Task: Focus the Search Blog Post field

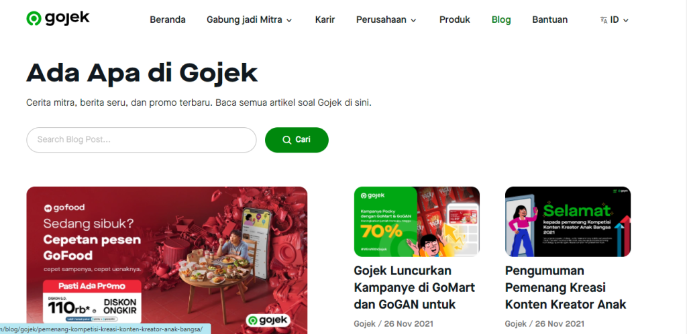Action: [142, 140]
